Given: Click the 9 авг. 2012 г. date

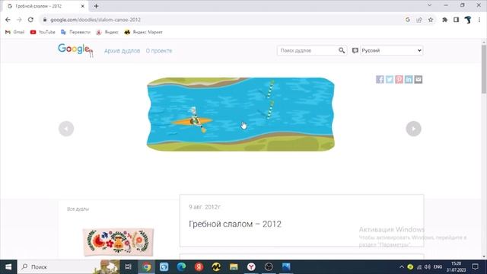Looking at the screenshot, I should click(205, 207).
